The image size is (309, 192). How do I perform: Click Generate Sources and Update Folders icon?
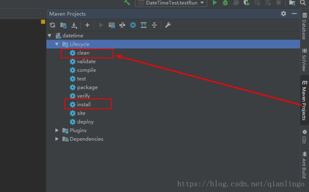click(x=63, y=25)
